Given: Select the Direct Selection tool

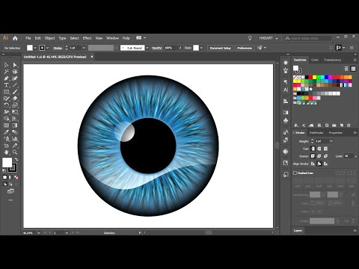Looking at the screenshot, I should (15, 65).
